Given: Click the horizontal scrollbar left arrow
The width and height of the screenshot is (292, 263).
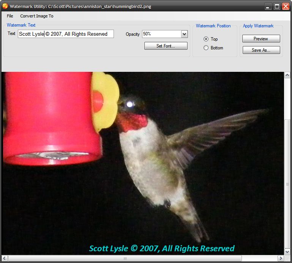Looking at the screenshot, I should (5, 258).
